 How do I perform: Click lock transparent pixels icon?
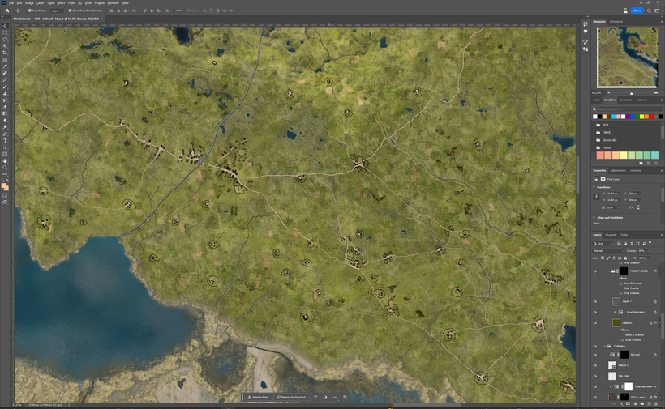click(x=603, y=258)
